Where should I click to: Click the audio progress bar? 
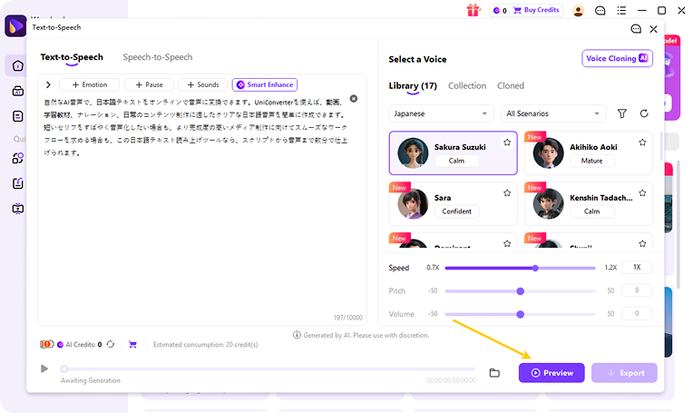coord(268,369)
